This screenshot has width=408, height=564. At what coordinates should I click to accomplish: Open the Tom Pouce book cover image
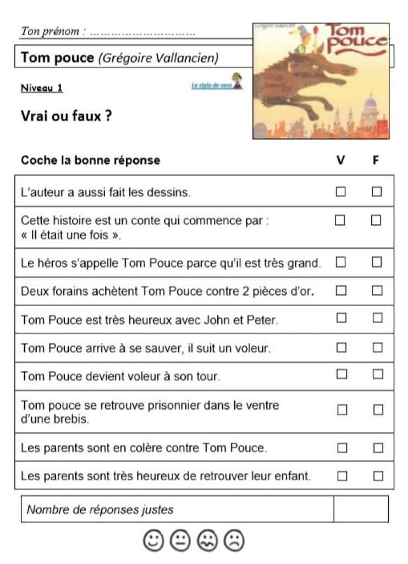coord(321,80)
